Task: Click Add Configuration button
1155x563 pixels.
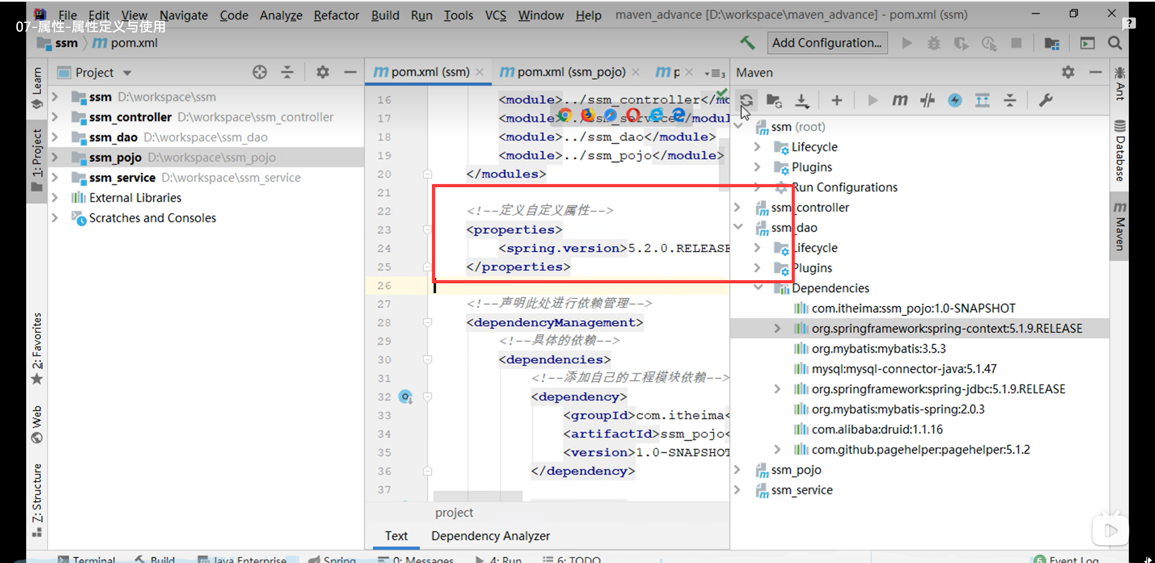Action: pyautogui.click(x=827, y=43)
